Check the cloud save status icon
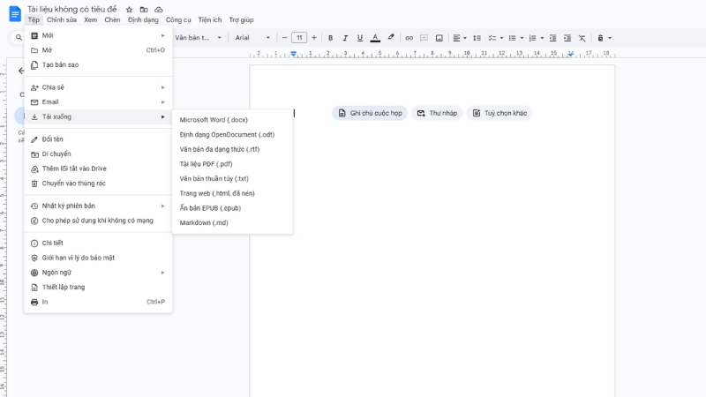 [x=159, y=10]
